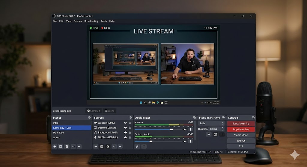The width and height of the screenshot is (307, 167).
Task: Click the OBS logo in the title bar
Action: pyautogui.click(x=55, y=16)
